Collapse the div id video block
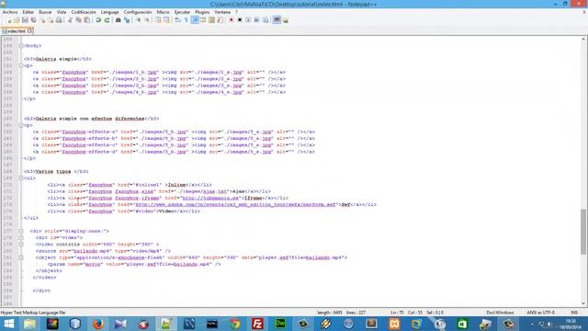The image size is (588, 331). (x=21, y=238)
